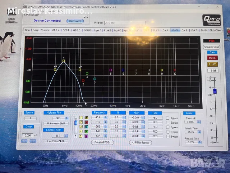Select HP filter node on graph
Viewport: 230px width, 173px height.
(55, 70)
